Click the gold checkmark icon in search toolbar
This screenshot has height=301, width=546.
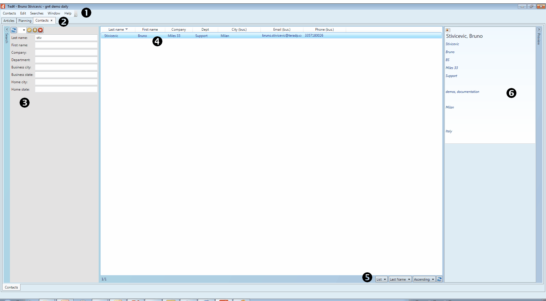point(29,30)
